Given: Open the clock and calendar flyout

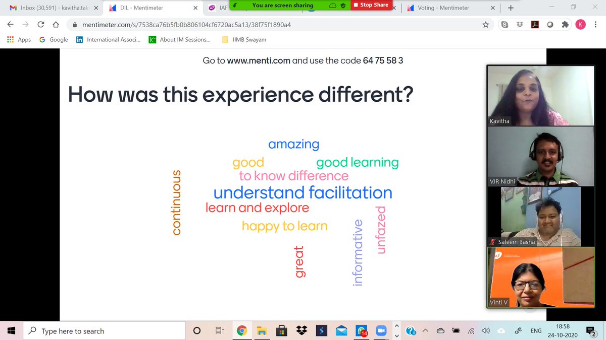Looking at the screenshot, I should pyautogui.click(x=563, y=331).
